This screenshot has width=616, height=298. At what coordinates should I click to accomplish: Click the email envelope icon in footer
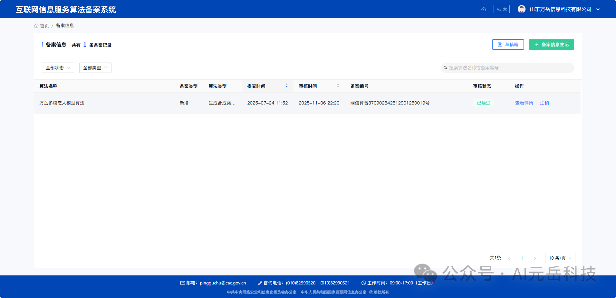pyautogui.click(x=183, y=283)
